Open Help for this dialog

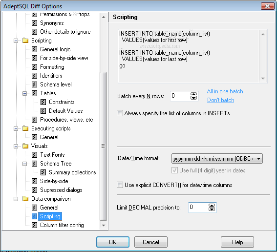[x=237, y=242]
